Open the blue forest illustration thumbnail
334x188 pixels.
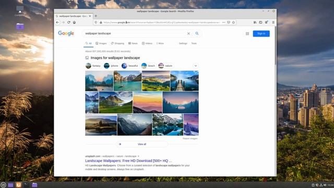[x=181, y=102]
